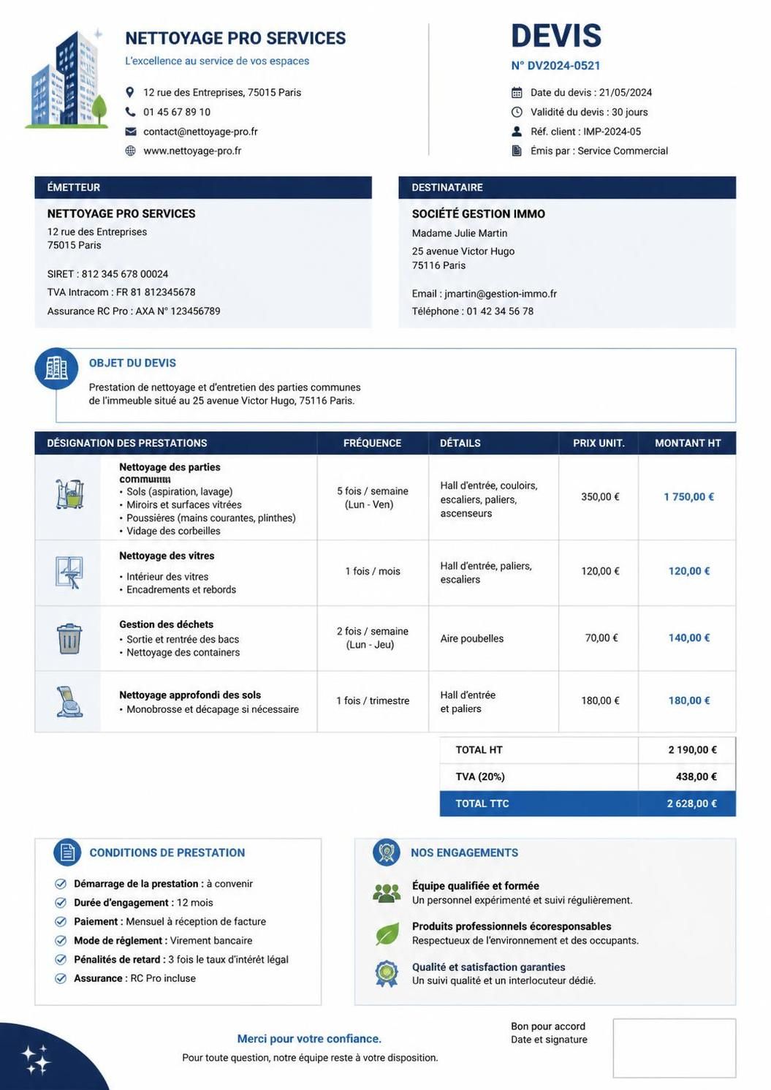This screenshot has width=771, height=1090.
Task: Click the check mark beside Démarrage de la prestation
Action: pyautogui.click(x=61, y=884)
